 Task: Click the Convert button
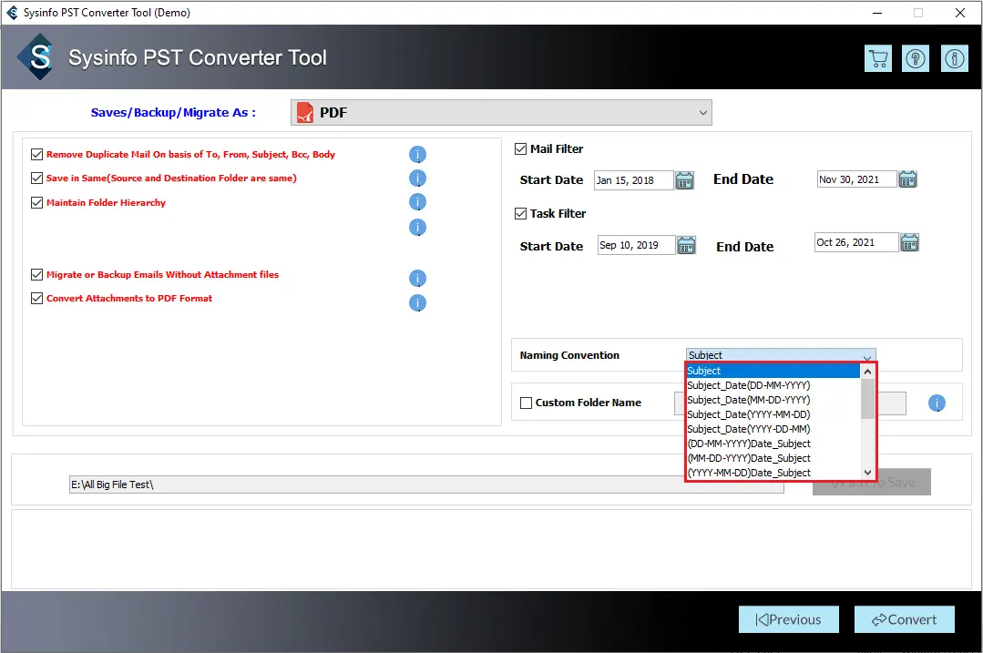coord(904,619)
